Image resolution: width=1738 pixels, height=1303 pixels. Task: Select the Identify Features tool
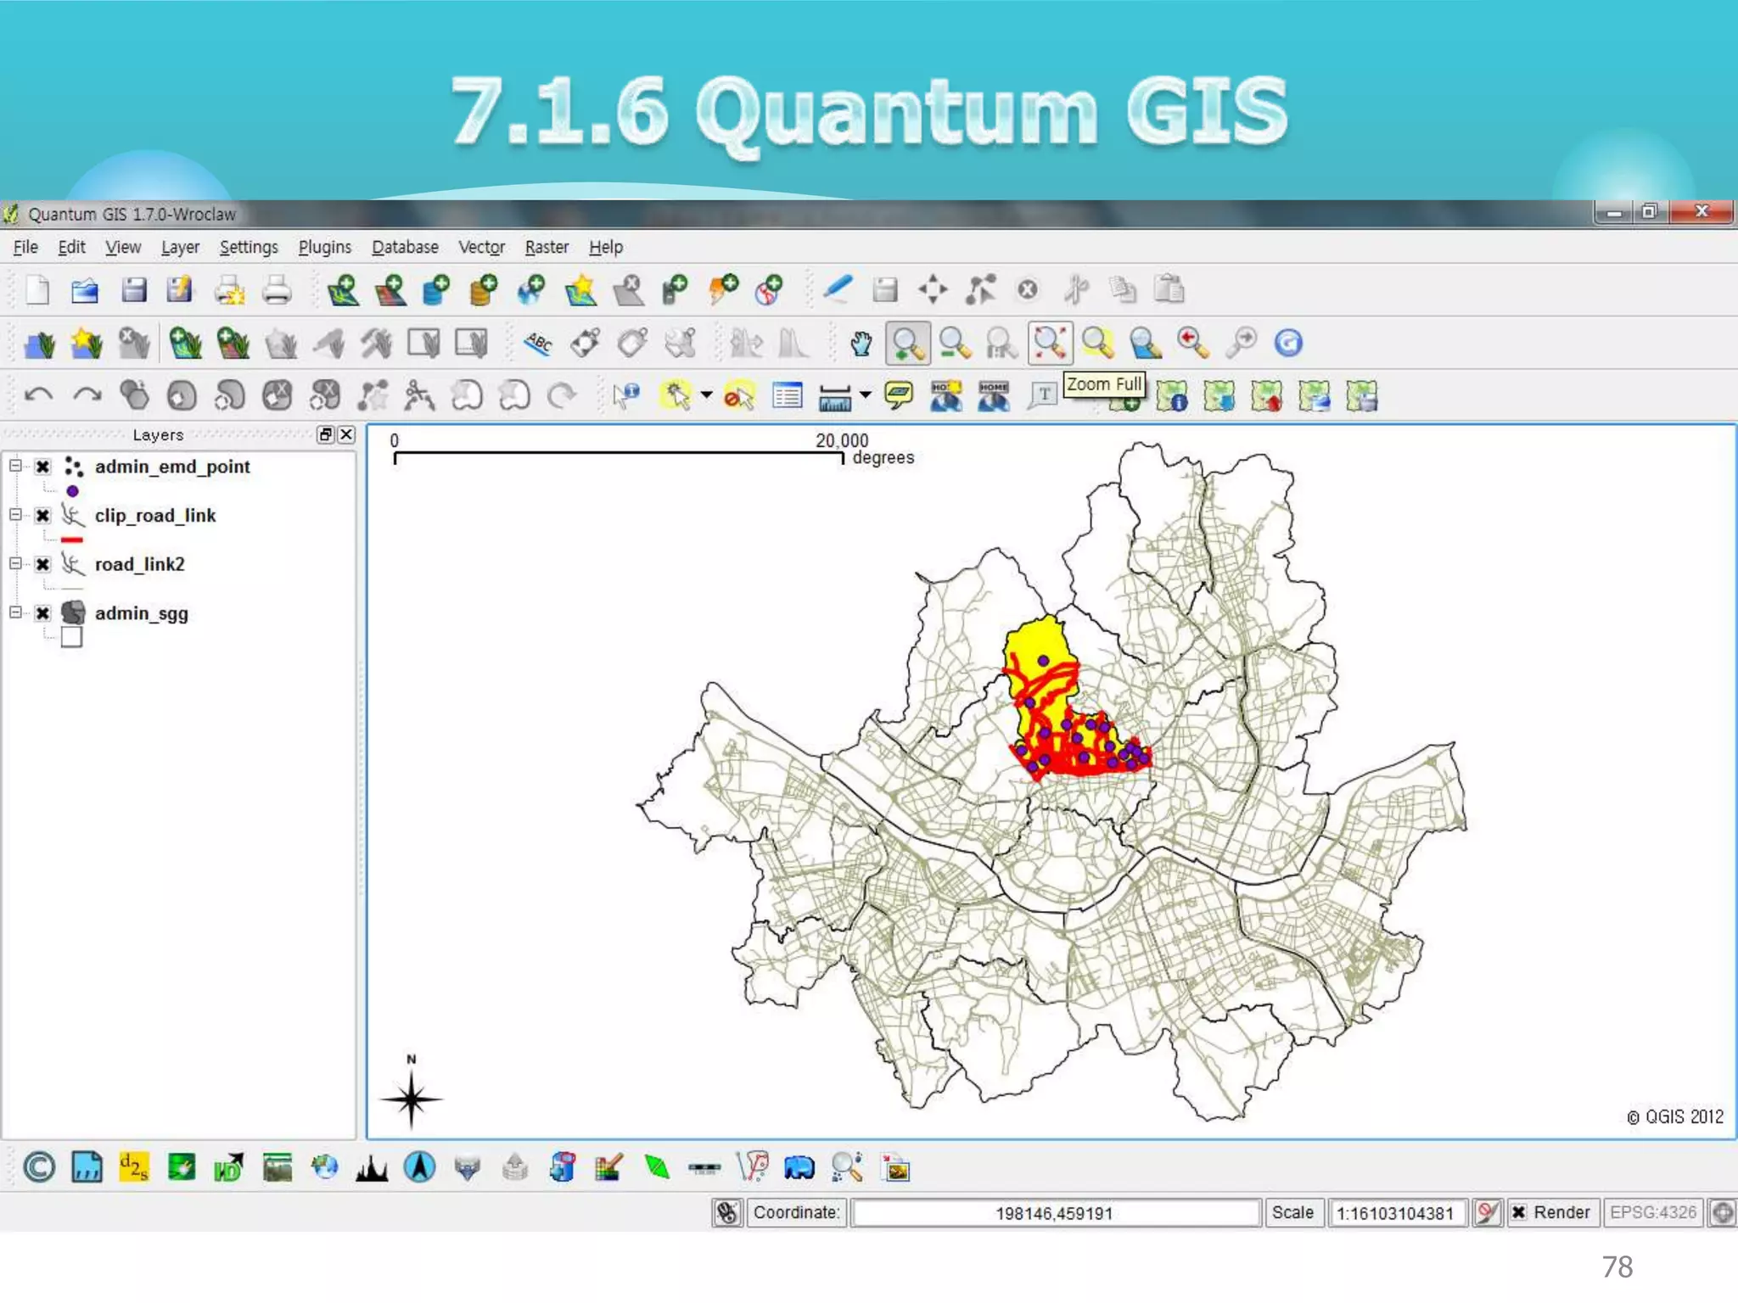[626, 395]
